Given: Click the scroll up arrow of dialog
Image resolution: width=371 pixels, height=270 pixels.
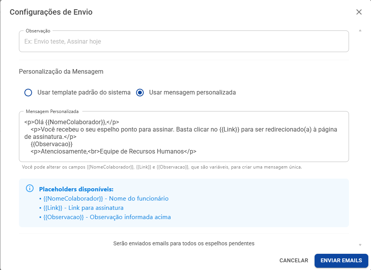Looking at the screenshot, I should click(360, 30).
